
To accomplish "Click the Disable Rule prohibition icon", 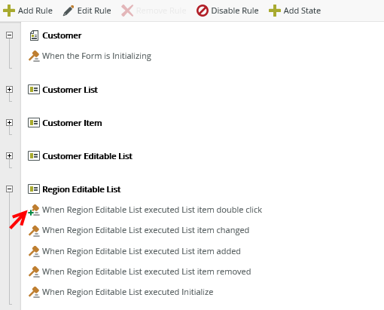I will click(x=203, y=11).
